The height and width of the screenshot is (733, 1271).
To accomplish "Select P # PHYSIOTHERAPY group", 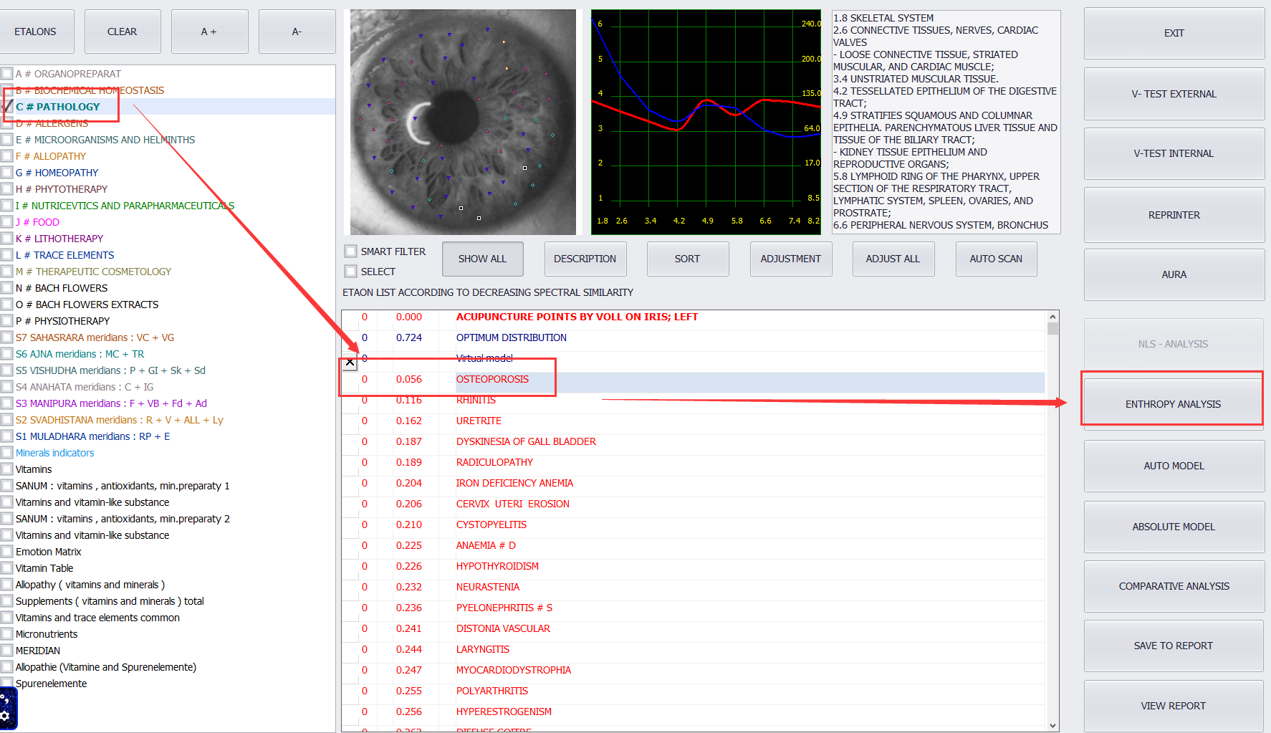I will [x=62, y=321].
